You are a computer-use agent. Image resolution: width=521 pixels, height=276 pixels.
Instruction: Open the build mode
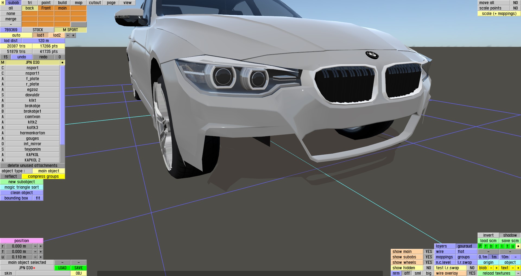click(62, 3)
